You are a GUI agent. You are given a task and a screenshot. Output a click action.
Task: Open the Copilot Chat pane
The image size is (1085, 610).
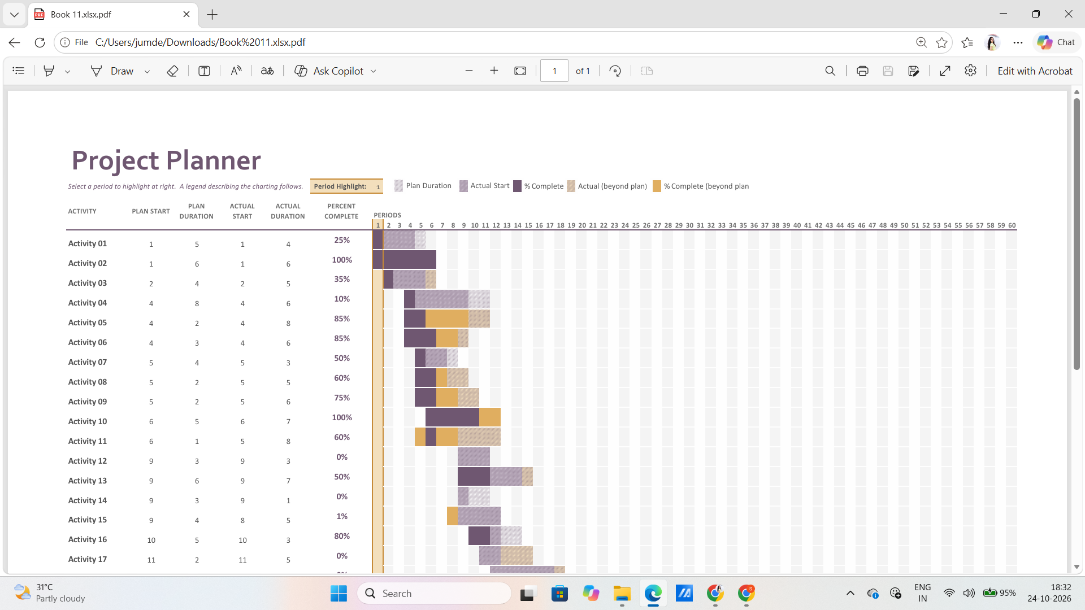[x=1056, y=42]
